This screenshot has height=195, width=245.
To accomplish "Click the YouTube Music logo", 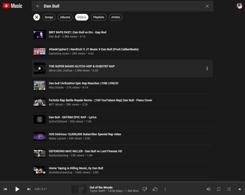I will (13, 6).
